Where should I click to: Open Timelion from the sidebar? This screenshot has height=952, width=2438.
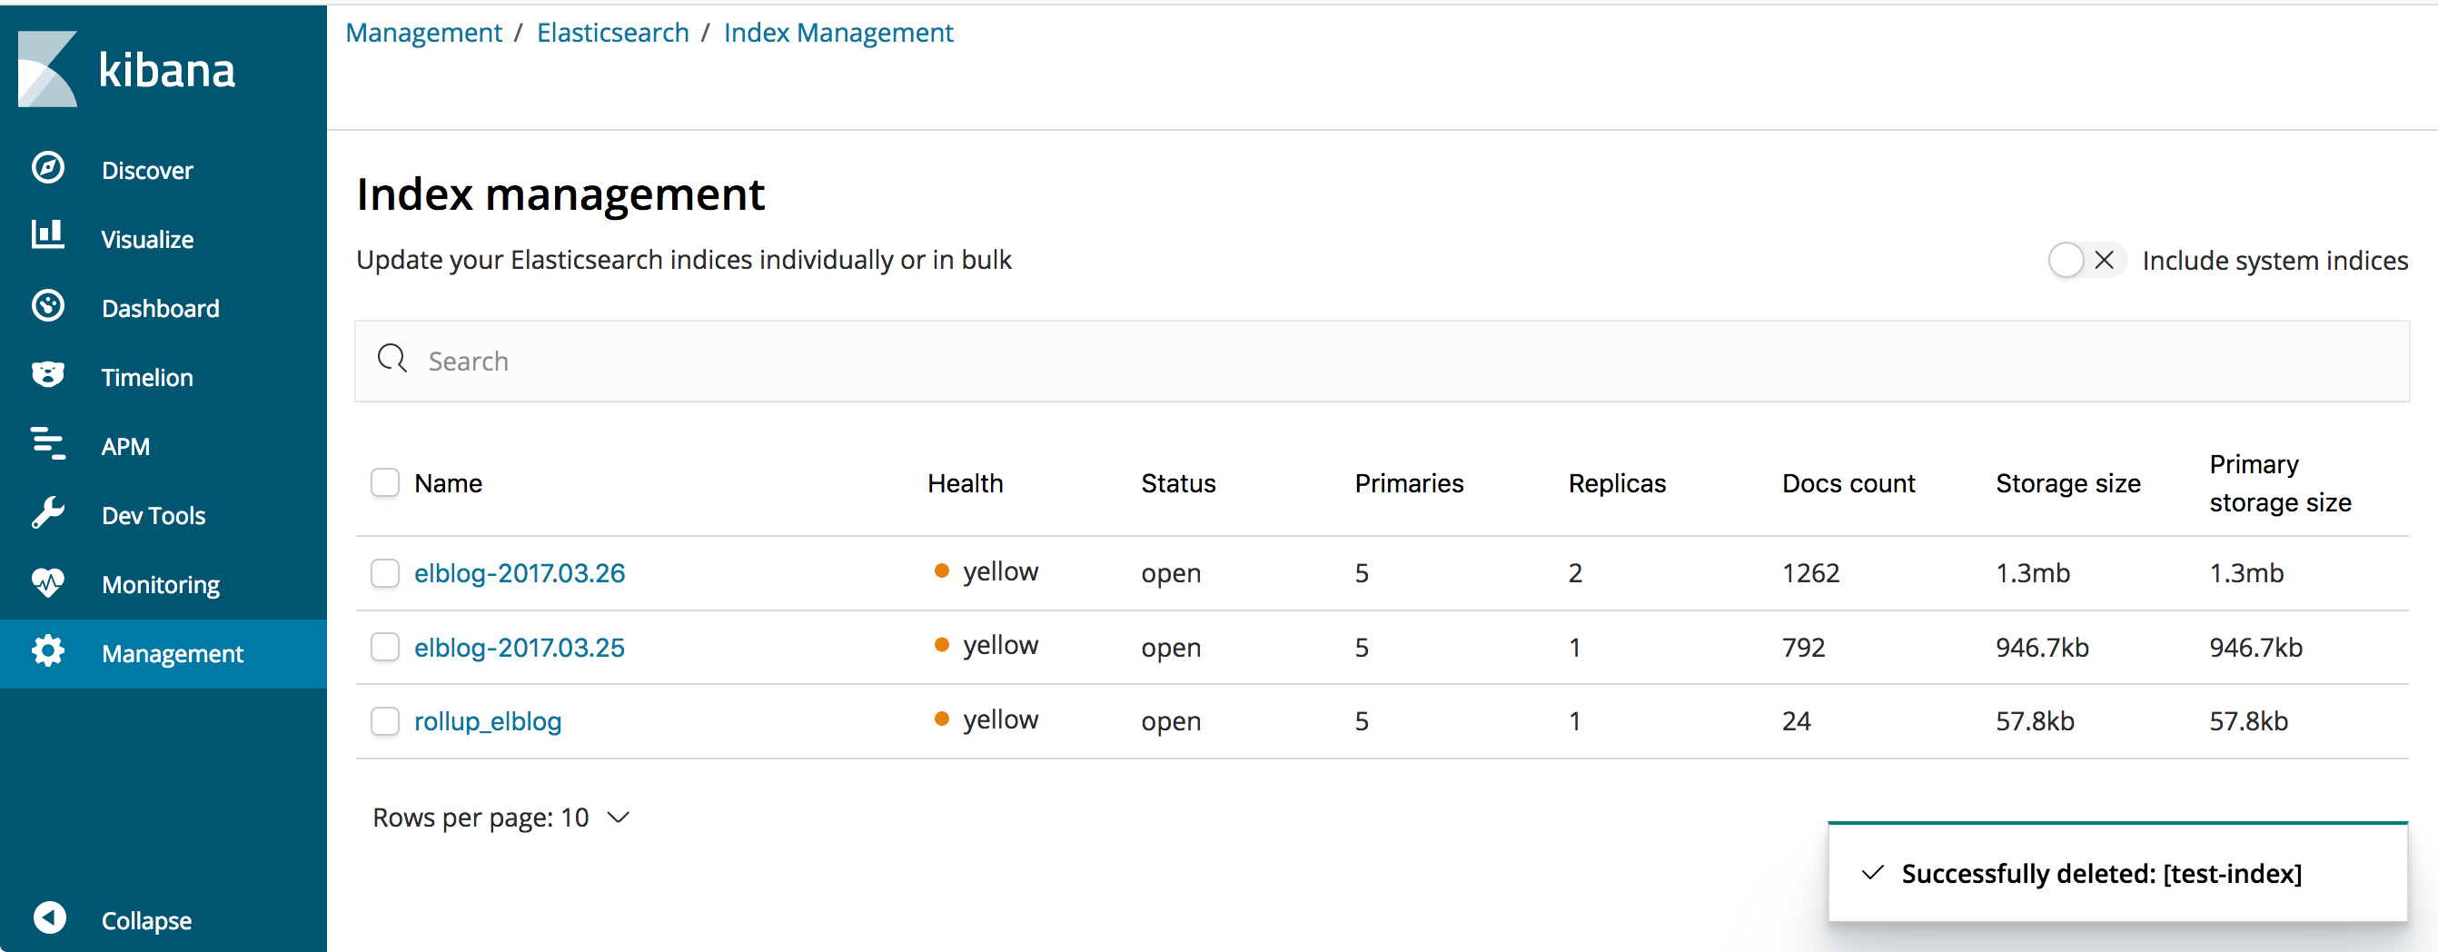146,378
